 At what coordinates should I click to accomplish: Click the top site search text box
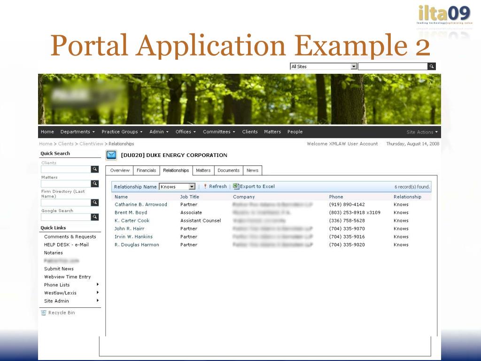393,66
